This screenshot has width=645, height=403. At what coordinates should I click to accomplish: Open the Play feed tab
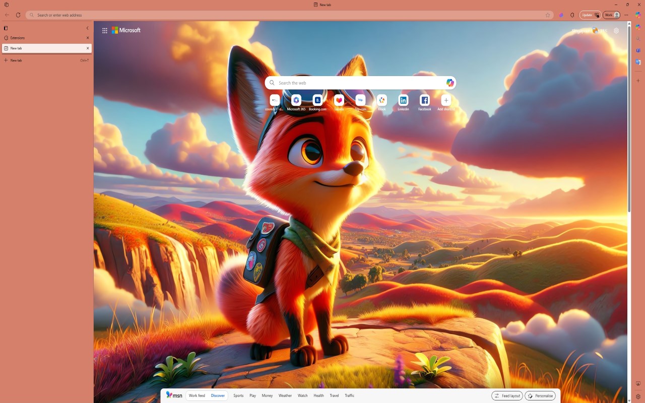coord(252,395)
